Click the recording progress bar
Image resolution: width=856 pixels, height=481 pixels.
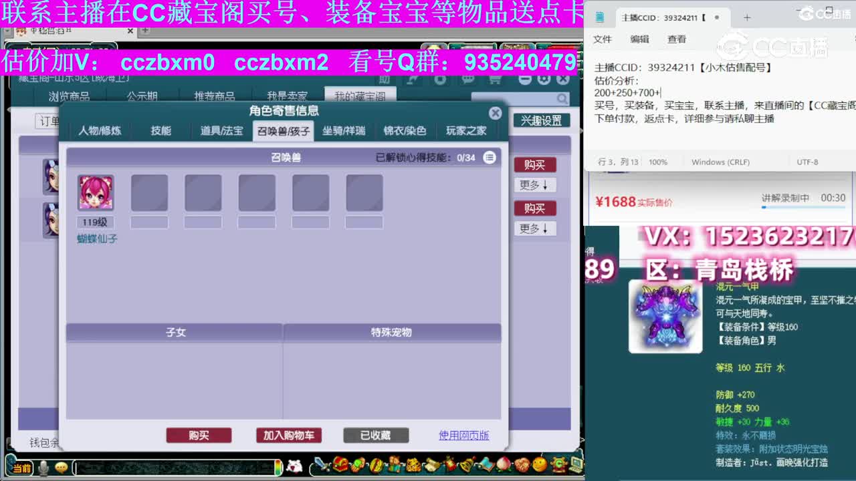click(804, 207)
